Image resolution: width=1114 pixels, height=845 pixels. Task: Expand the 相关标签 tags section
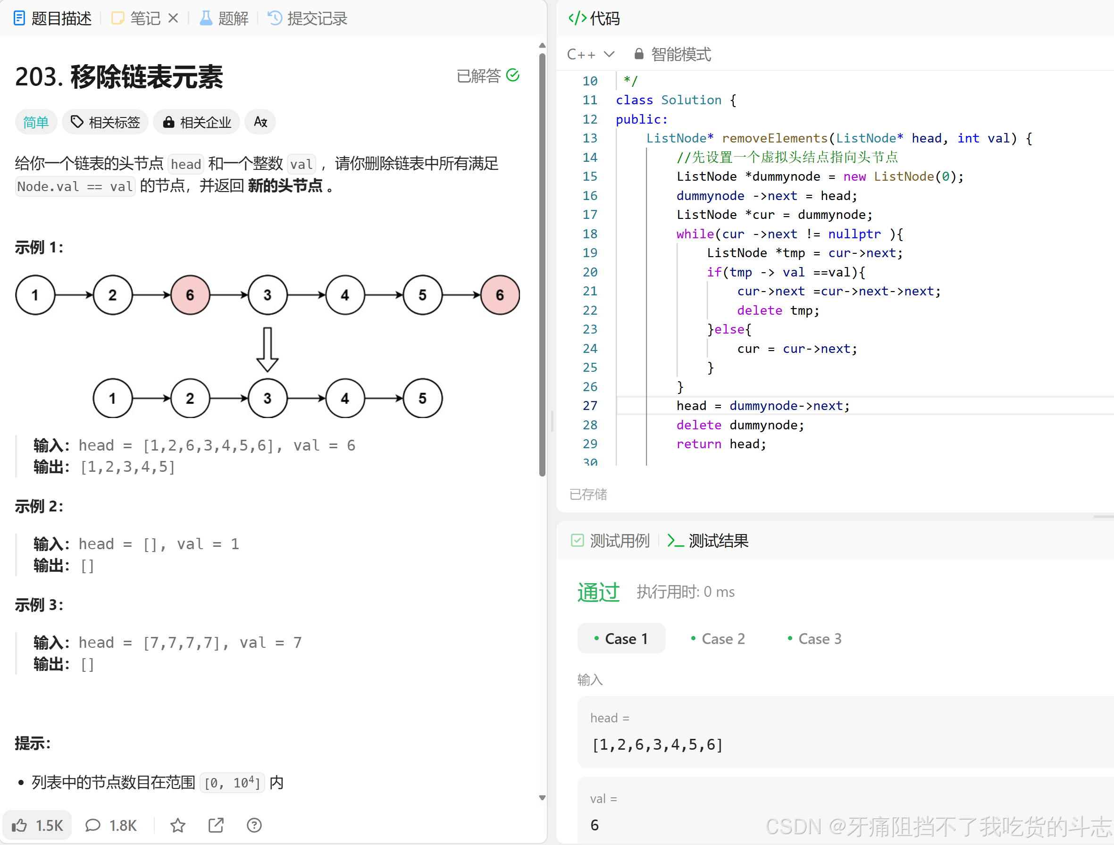click(x=105, y=122)
